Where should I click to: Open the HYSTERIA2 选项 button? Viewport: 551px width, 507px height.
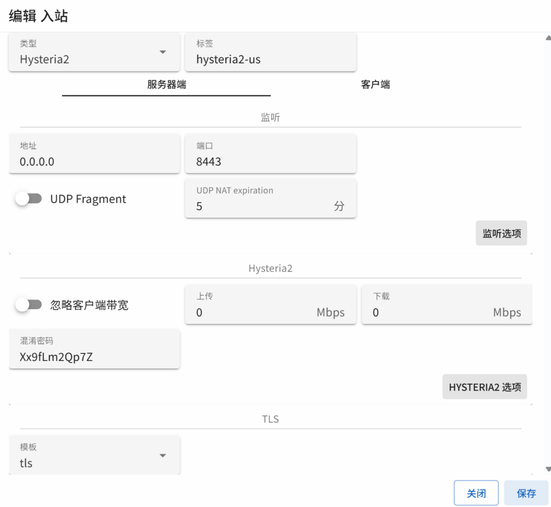click(484, 387)
